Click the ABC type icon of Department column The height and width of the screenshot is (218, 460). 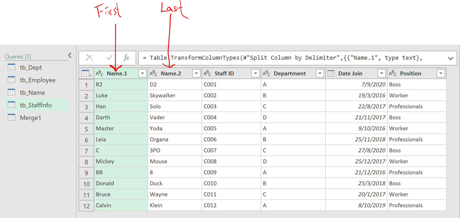point(267,74)
